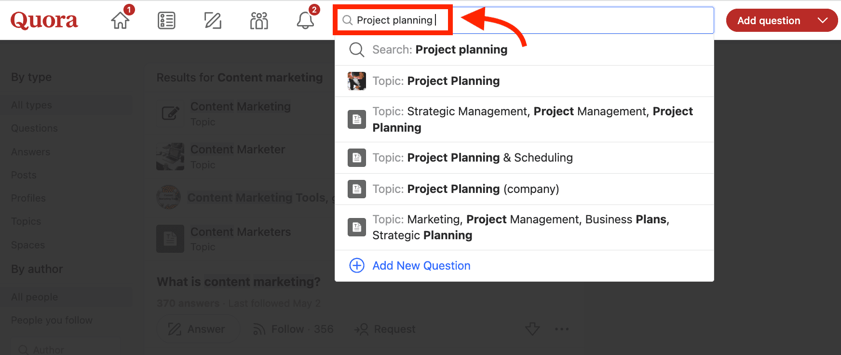Select Marketing, Project Management, Business Plans topic

[x=520, y=227]
